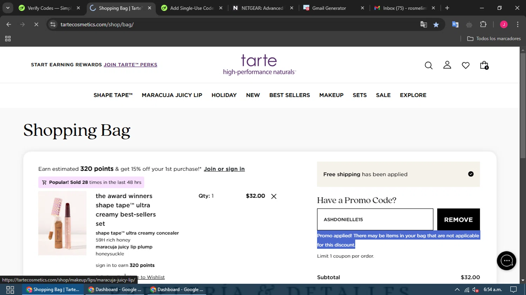
Task: Click 'Free shipping has been applied' banner
Action: click(x=398, y=174)
